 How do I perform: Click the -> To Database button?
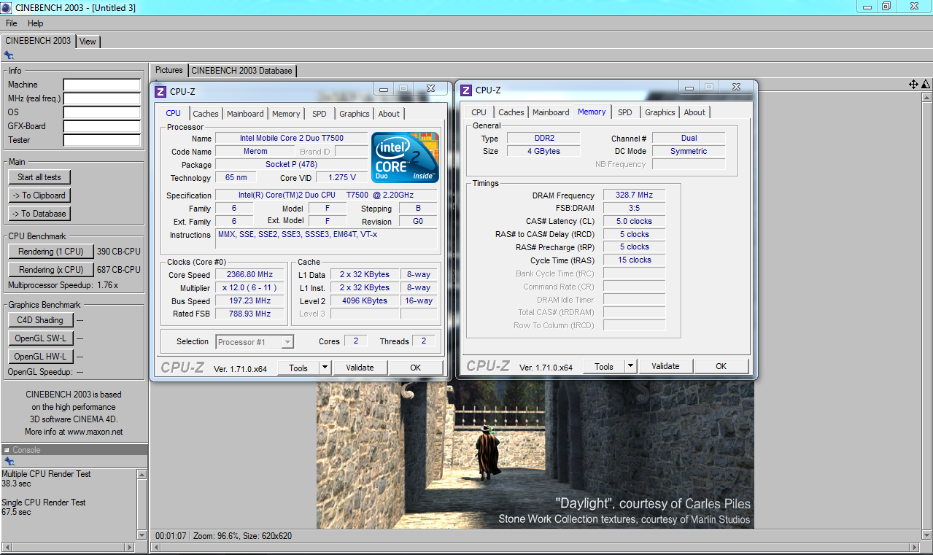click(39, 214)
